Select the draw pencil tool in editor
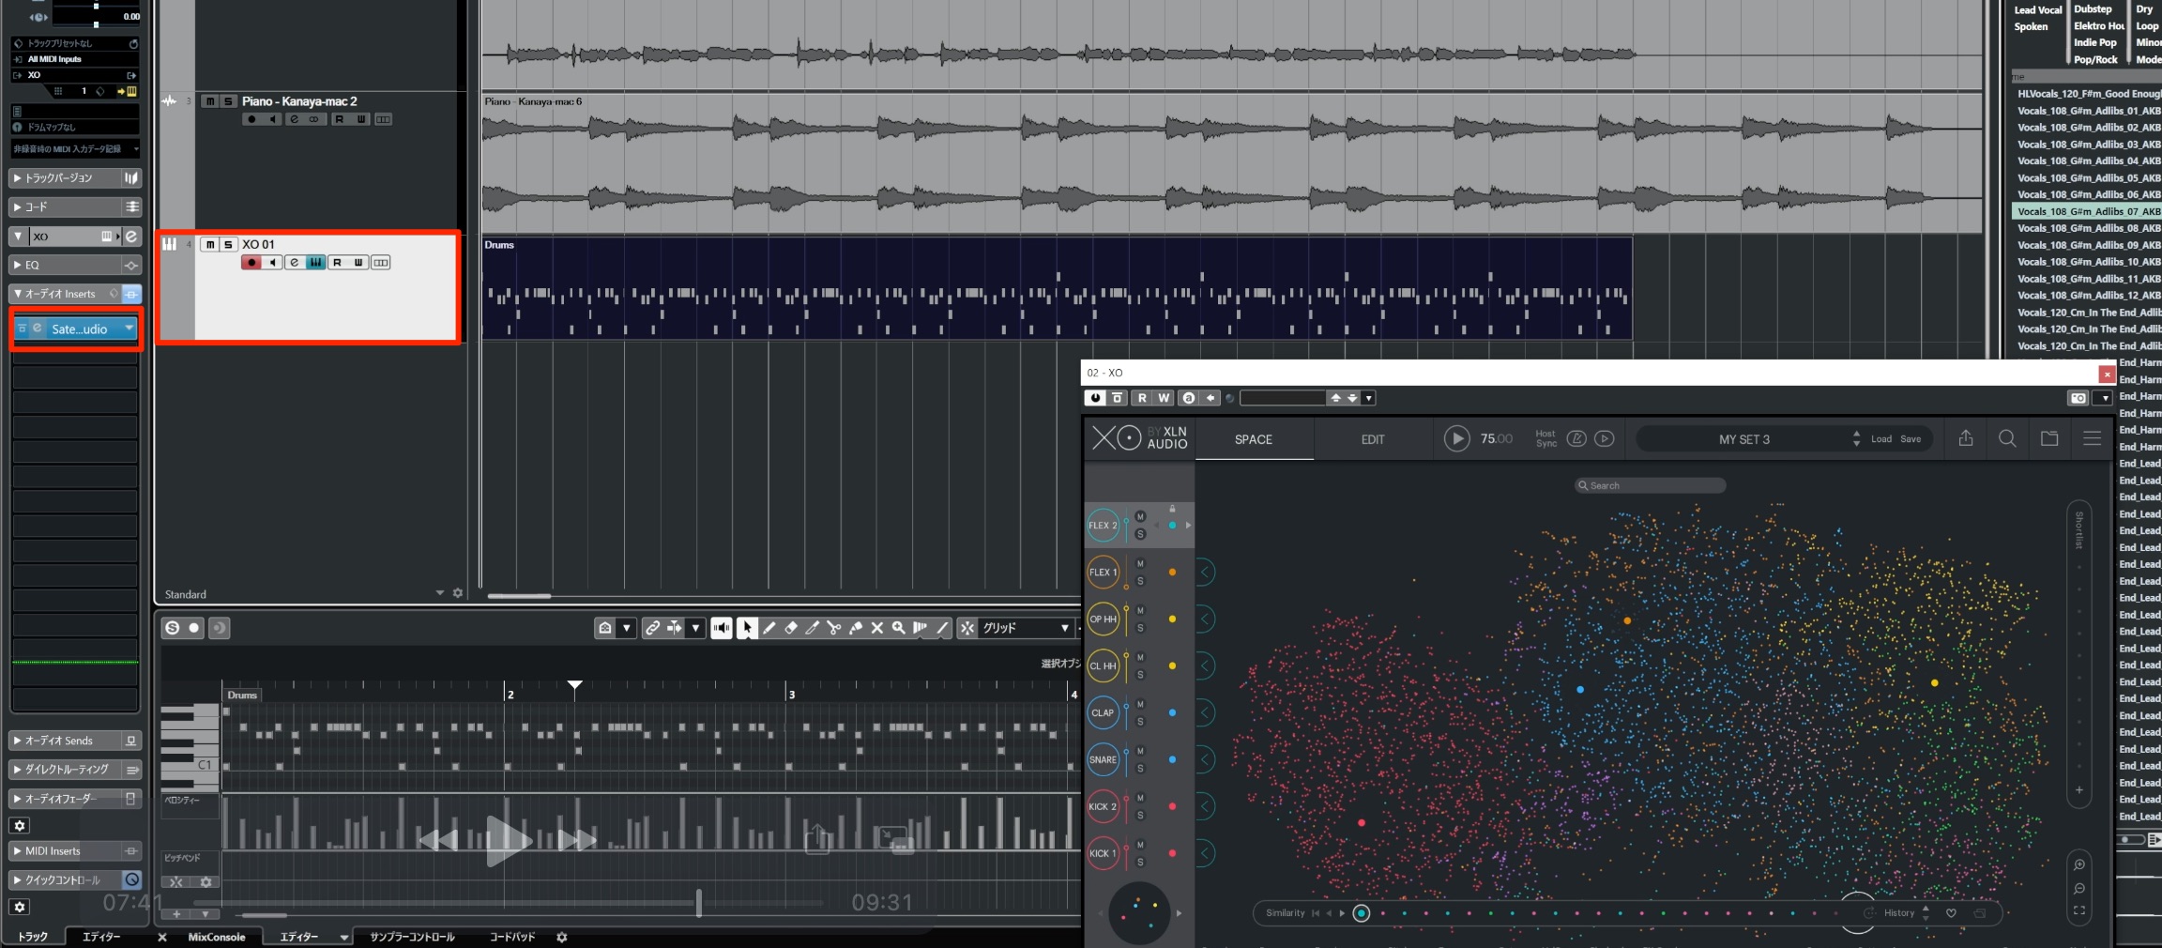This screenshot has width=2162, height=948. [769, 628]
